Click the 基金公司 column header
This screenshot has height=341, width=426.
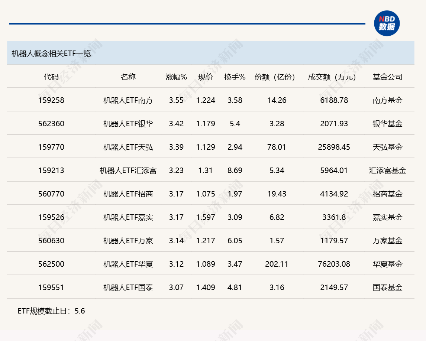(x=387, y=77)
